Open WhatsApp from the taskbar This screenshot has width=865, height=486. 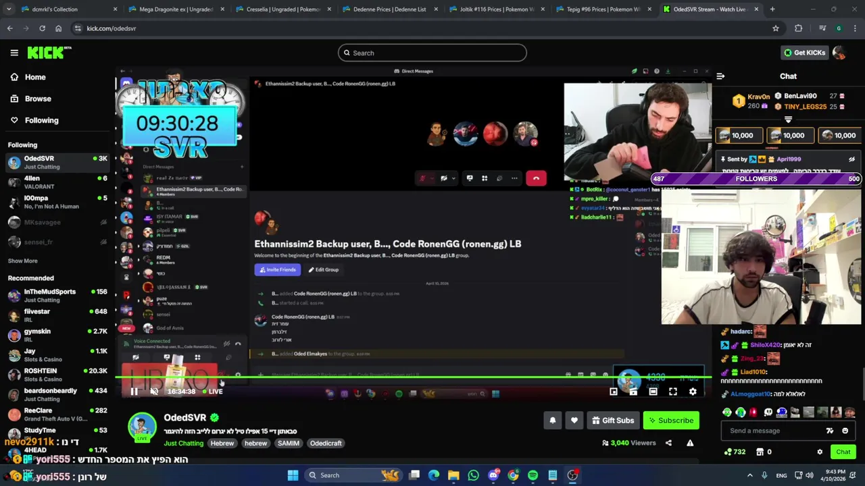tap(473, 475)
